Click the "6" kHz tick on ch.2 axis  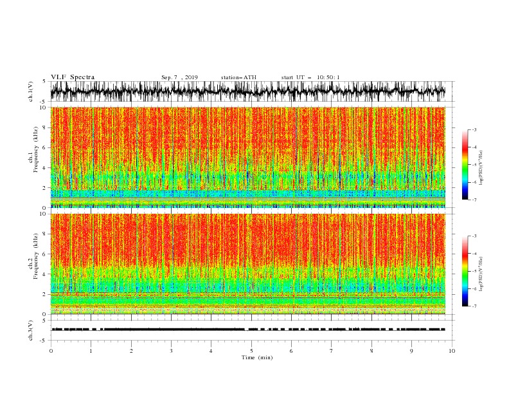point(46,254)
